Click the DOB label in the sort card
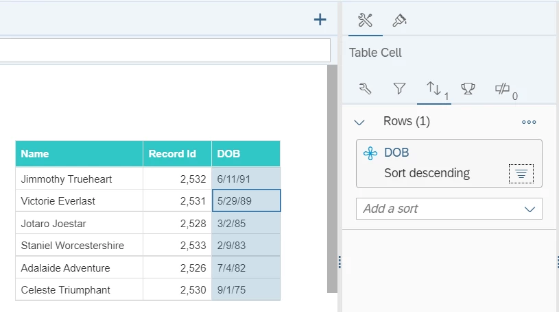Image resolution: width=559 pixels, height=312 pixels. 396,153
